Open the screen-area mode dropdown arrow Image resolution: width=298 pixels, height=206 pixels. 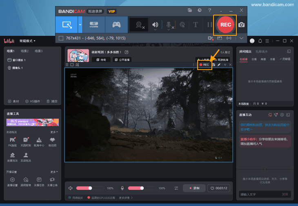click(80, 25)
